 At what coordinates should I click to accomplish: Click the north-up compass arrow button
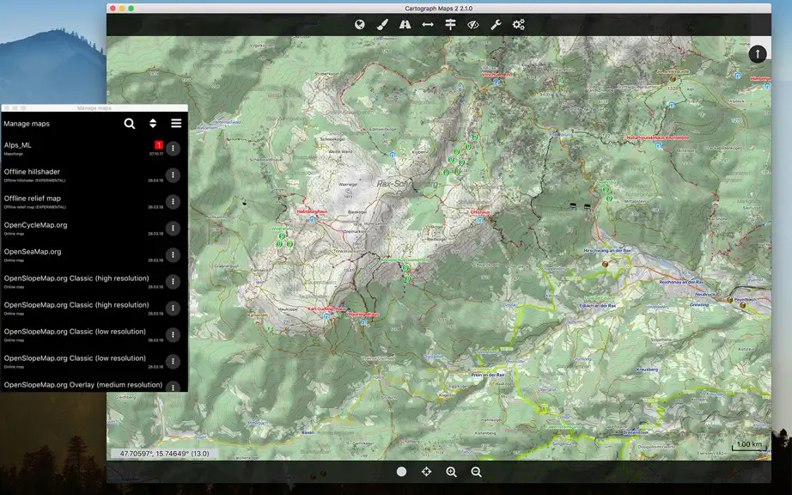[x=758, y=54]
